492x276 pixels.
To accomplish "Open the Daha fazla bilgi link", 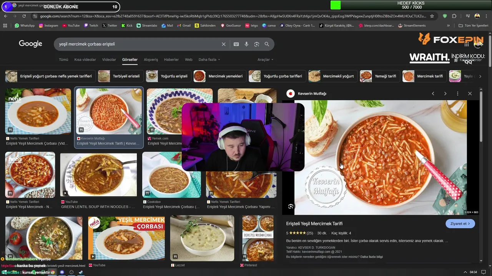I will pos(371,257).
